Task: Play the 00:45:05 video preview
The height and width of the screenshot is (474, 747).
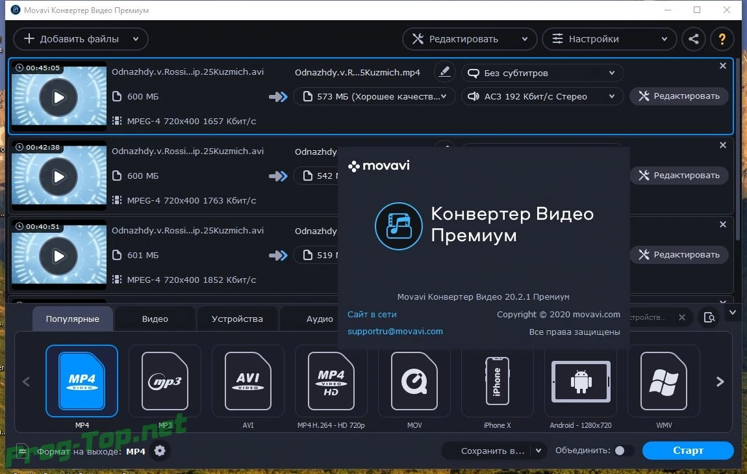Action: click(58, 98)
